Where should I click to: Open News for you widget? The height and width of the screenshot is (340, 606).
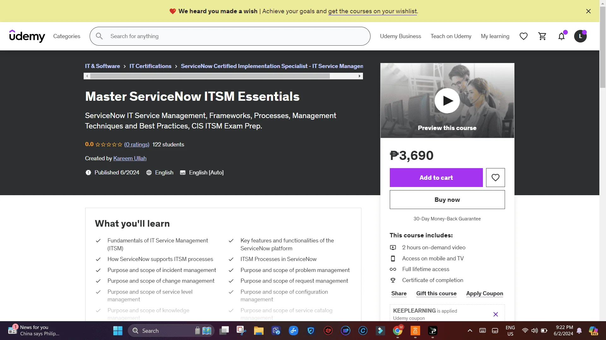33,331
